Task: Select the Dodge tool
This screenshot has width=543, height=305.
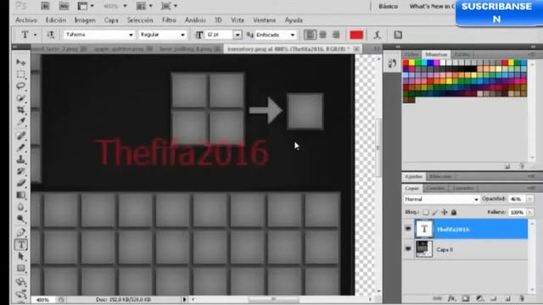Action: click(21, 219)
